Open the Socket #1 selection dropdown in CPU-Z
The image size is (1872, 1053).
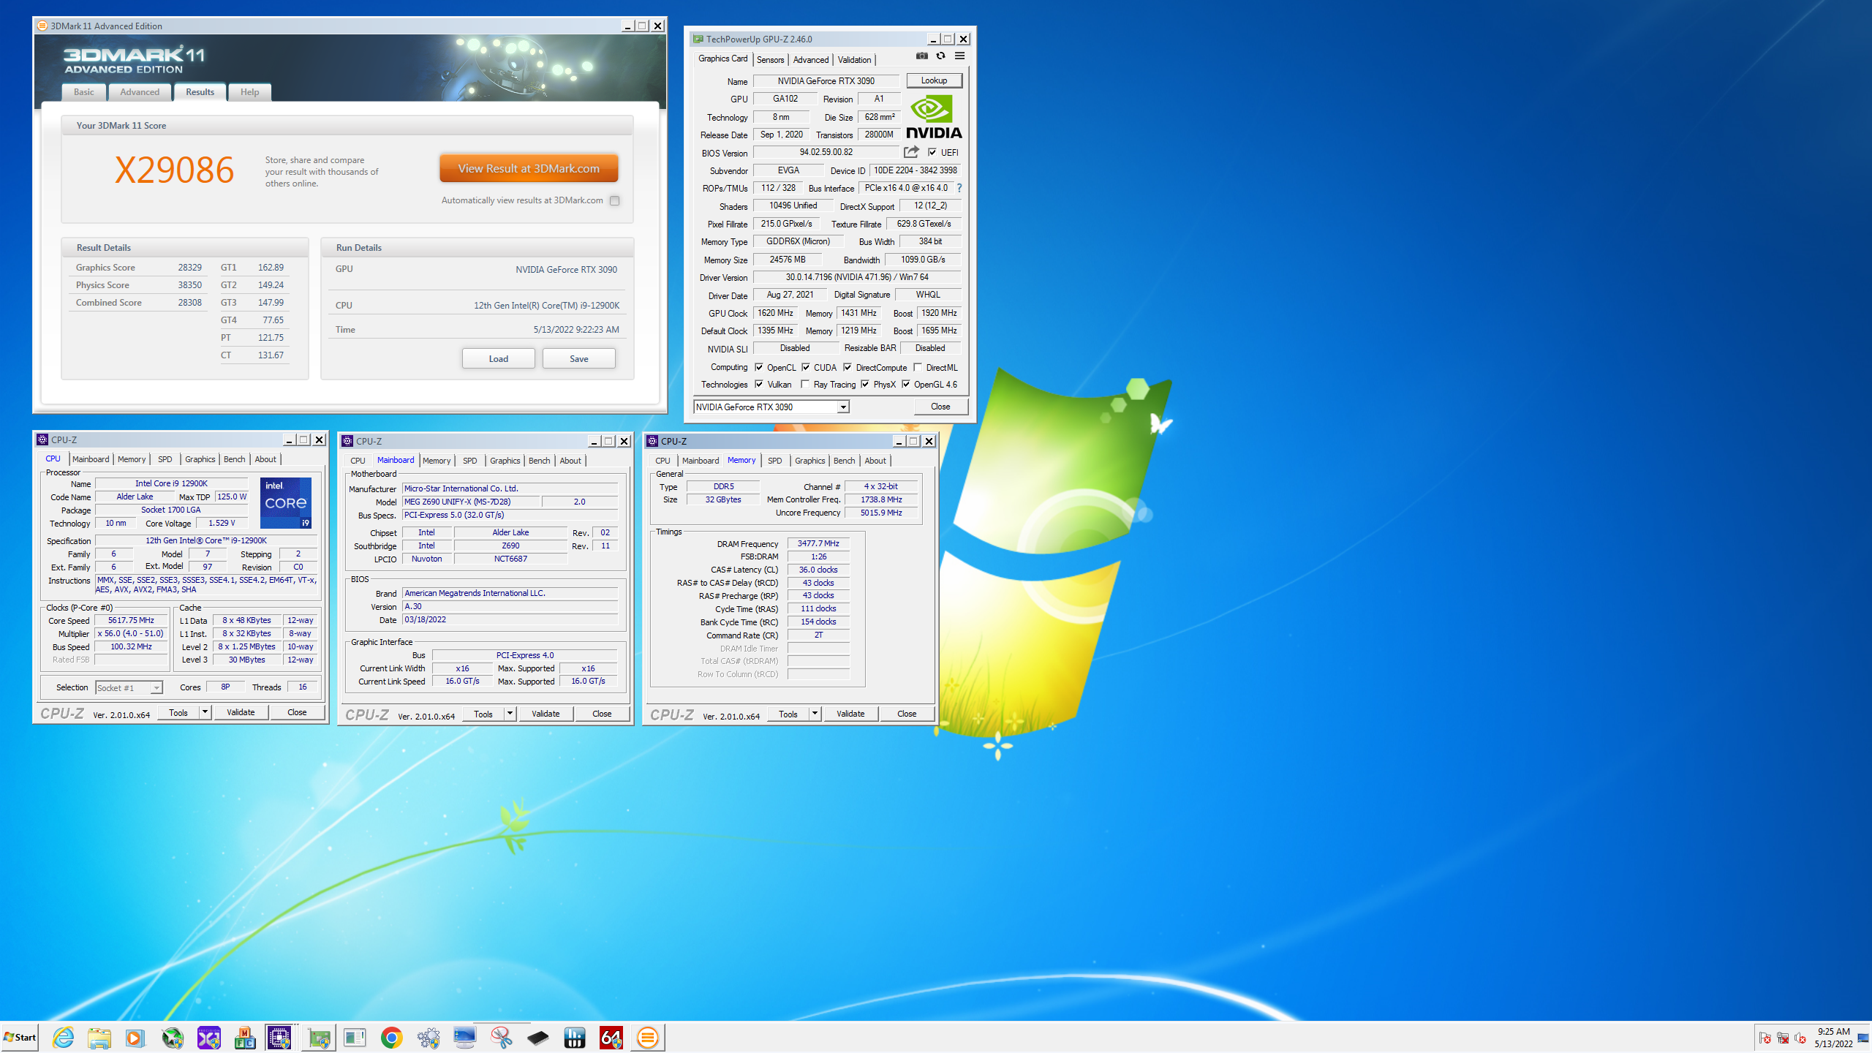click(x=129, y=687)
